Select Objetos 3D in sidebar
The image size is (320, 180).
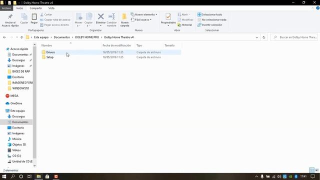click(x=19, y=144)
